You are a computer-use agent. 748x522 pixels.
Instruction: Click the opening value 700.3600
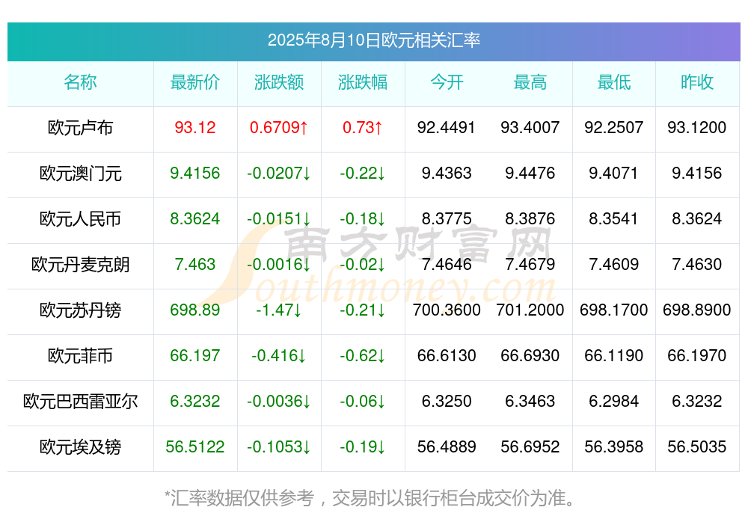(x=447, y=310)
